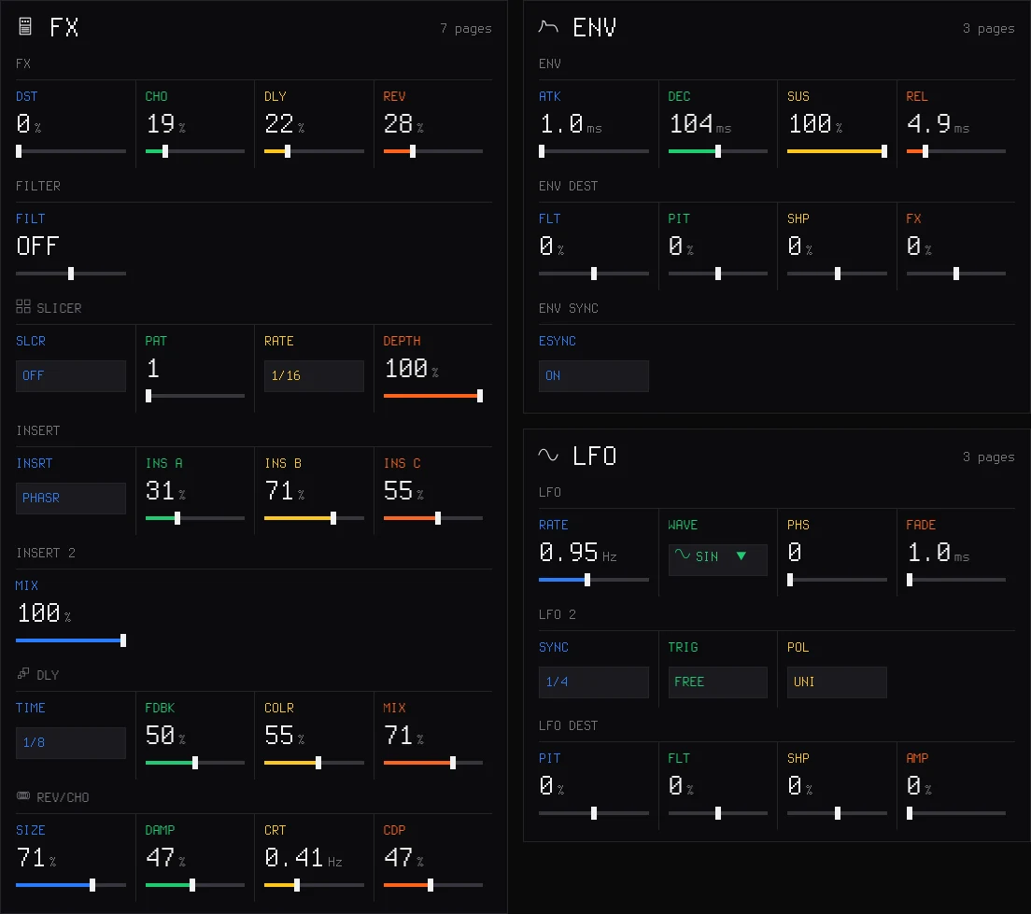The height and width of the screenshot is (914, 1031).
Task: Adjust the ENV DEST FX slider
Action: coord(955,274)
